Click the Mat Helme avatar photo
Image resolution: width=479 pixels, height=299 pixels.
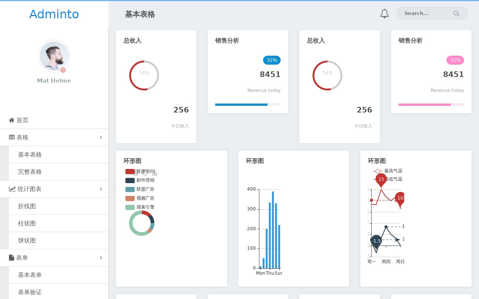[x=54, y=56]
